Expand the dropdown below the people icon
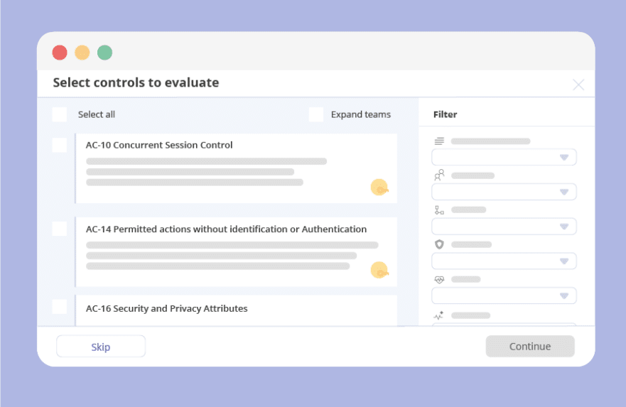The width and height of the screenshot is (626, 407). pos(504,192)
